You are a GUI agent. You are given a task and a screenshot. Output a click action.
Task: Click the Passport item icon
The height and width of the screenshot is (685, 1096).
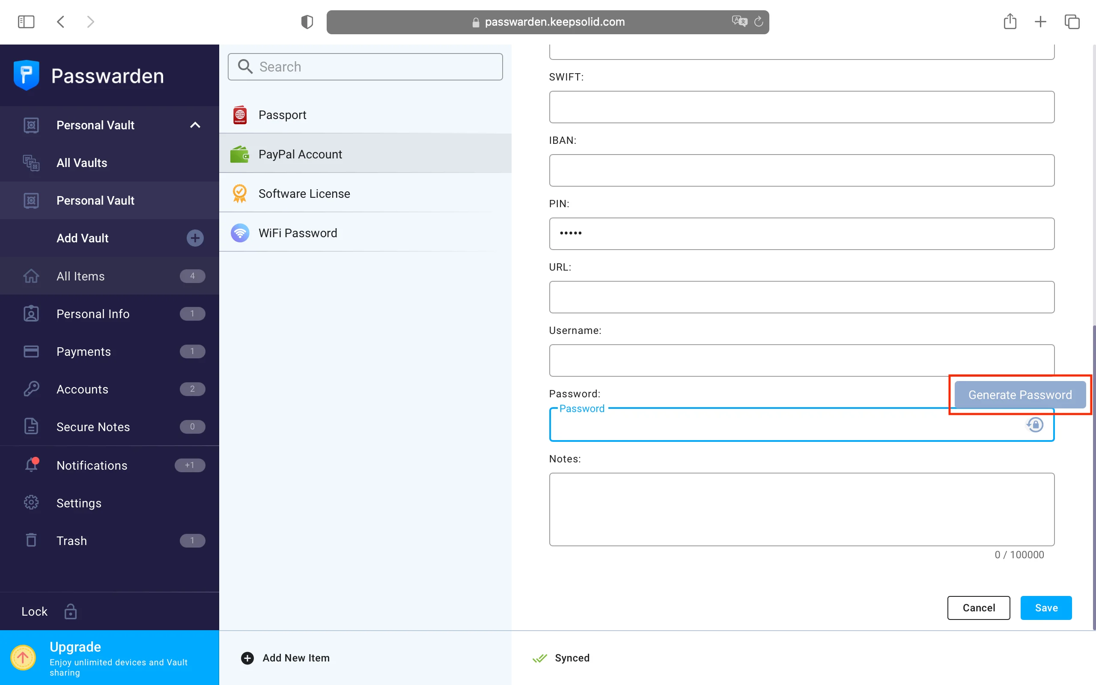click(240, 115)
